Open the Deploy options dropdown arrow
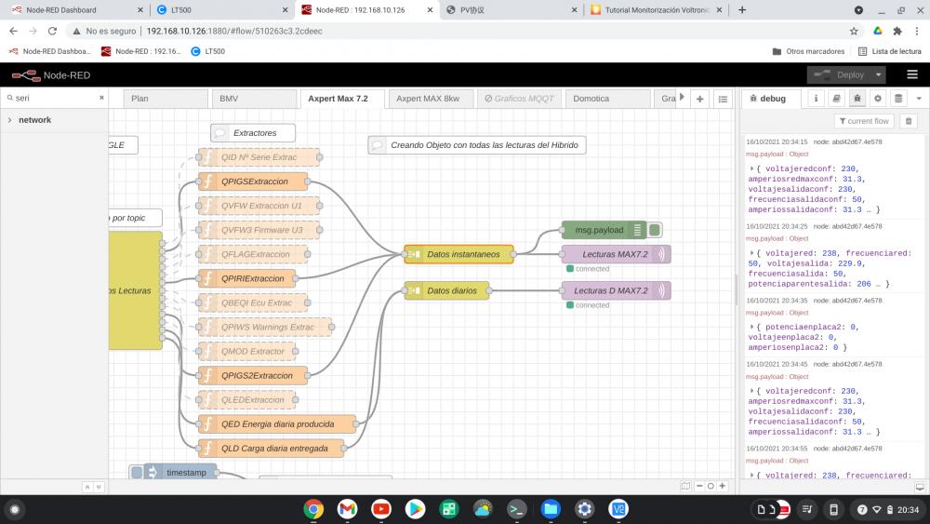The image size is (930, 524). 879,74
